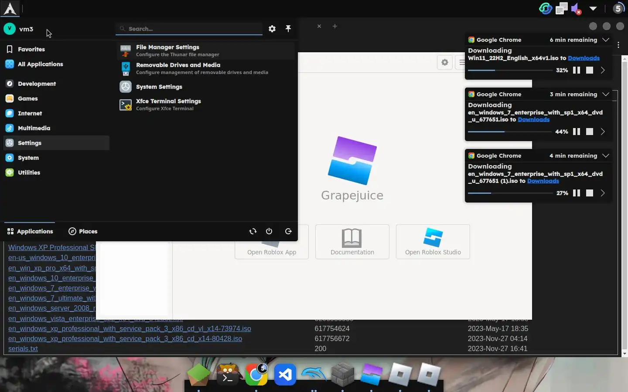Click the 44% download progress bar
Viewport: 628px width, 392px height.
(510, 132)
